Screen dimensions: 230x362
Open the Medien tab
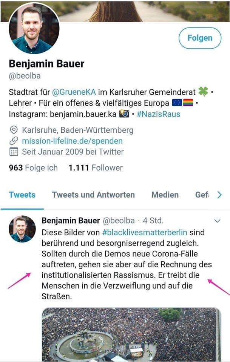click(x=165, y=195)
